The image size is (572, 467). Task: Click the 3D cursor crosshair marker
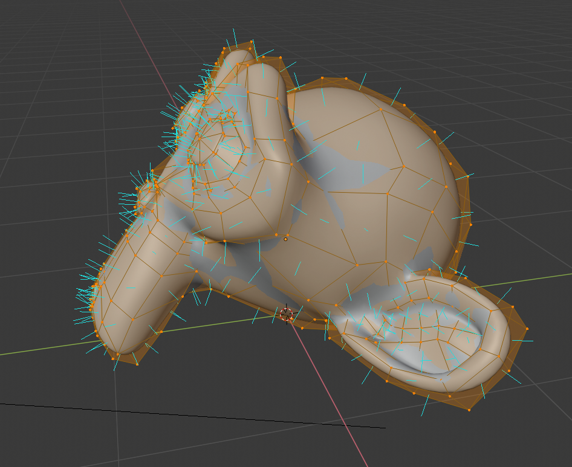[285, 314]
